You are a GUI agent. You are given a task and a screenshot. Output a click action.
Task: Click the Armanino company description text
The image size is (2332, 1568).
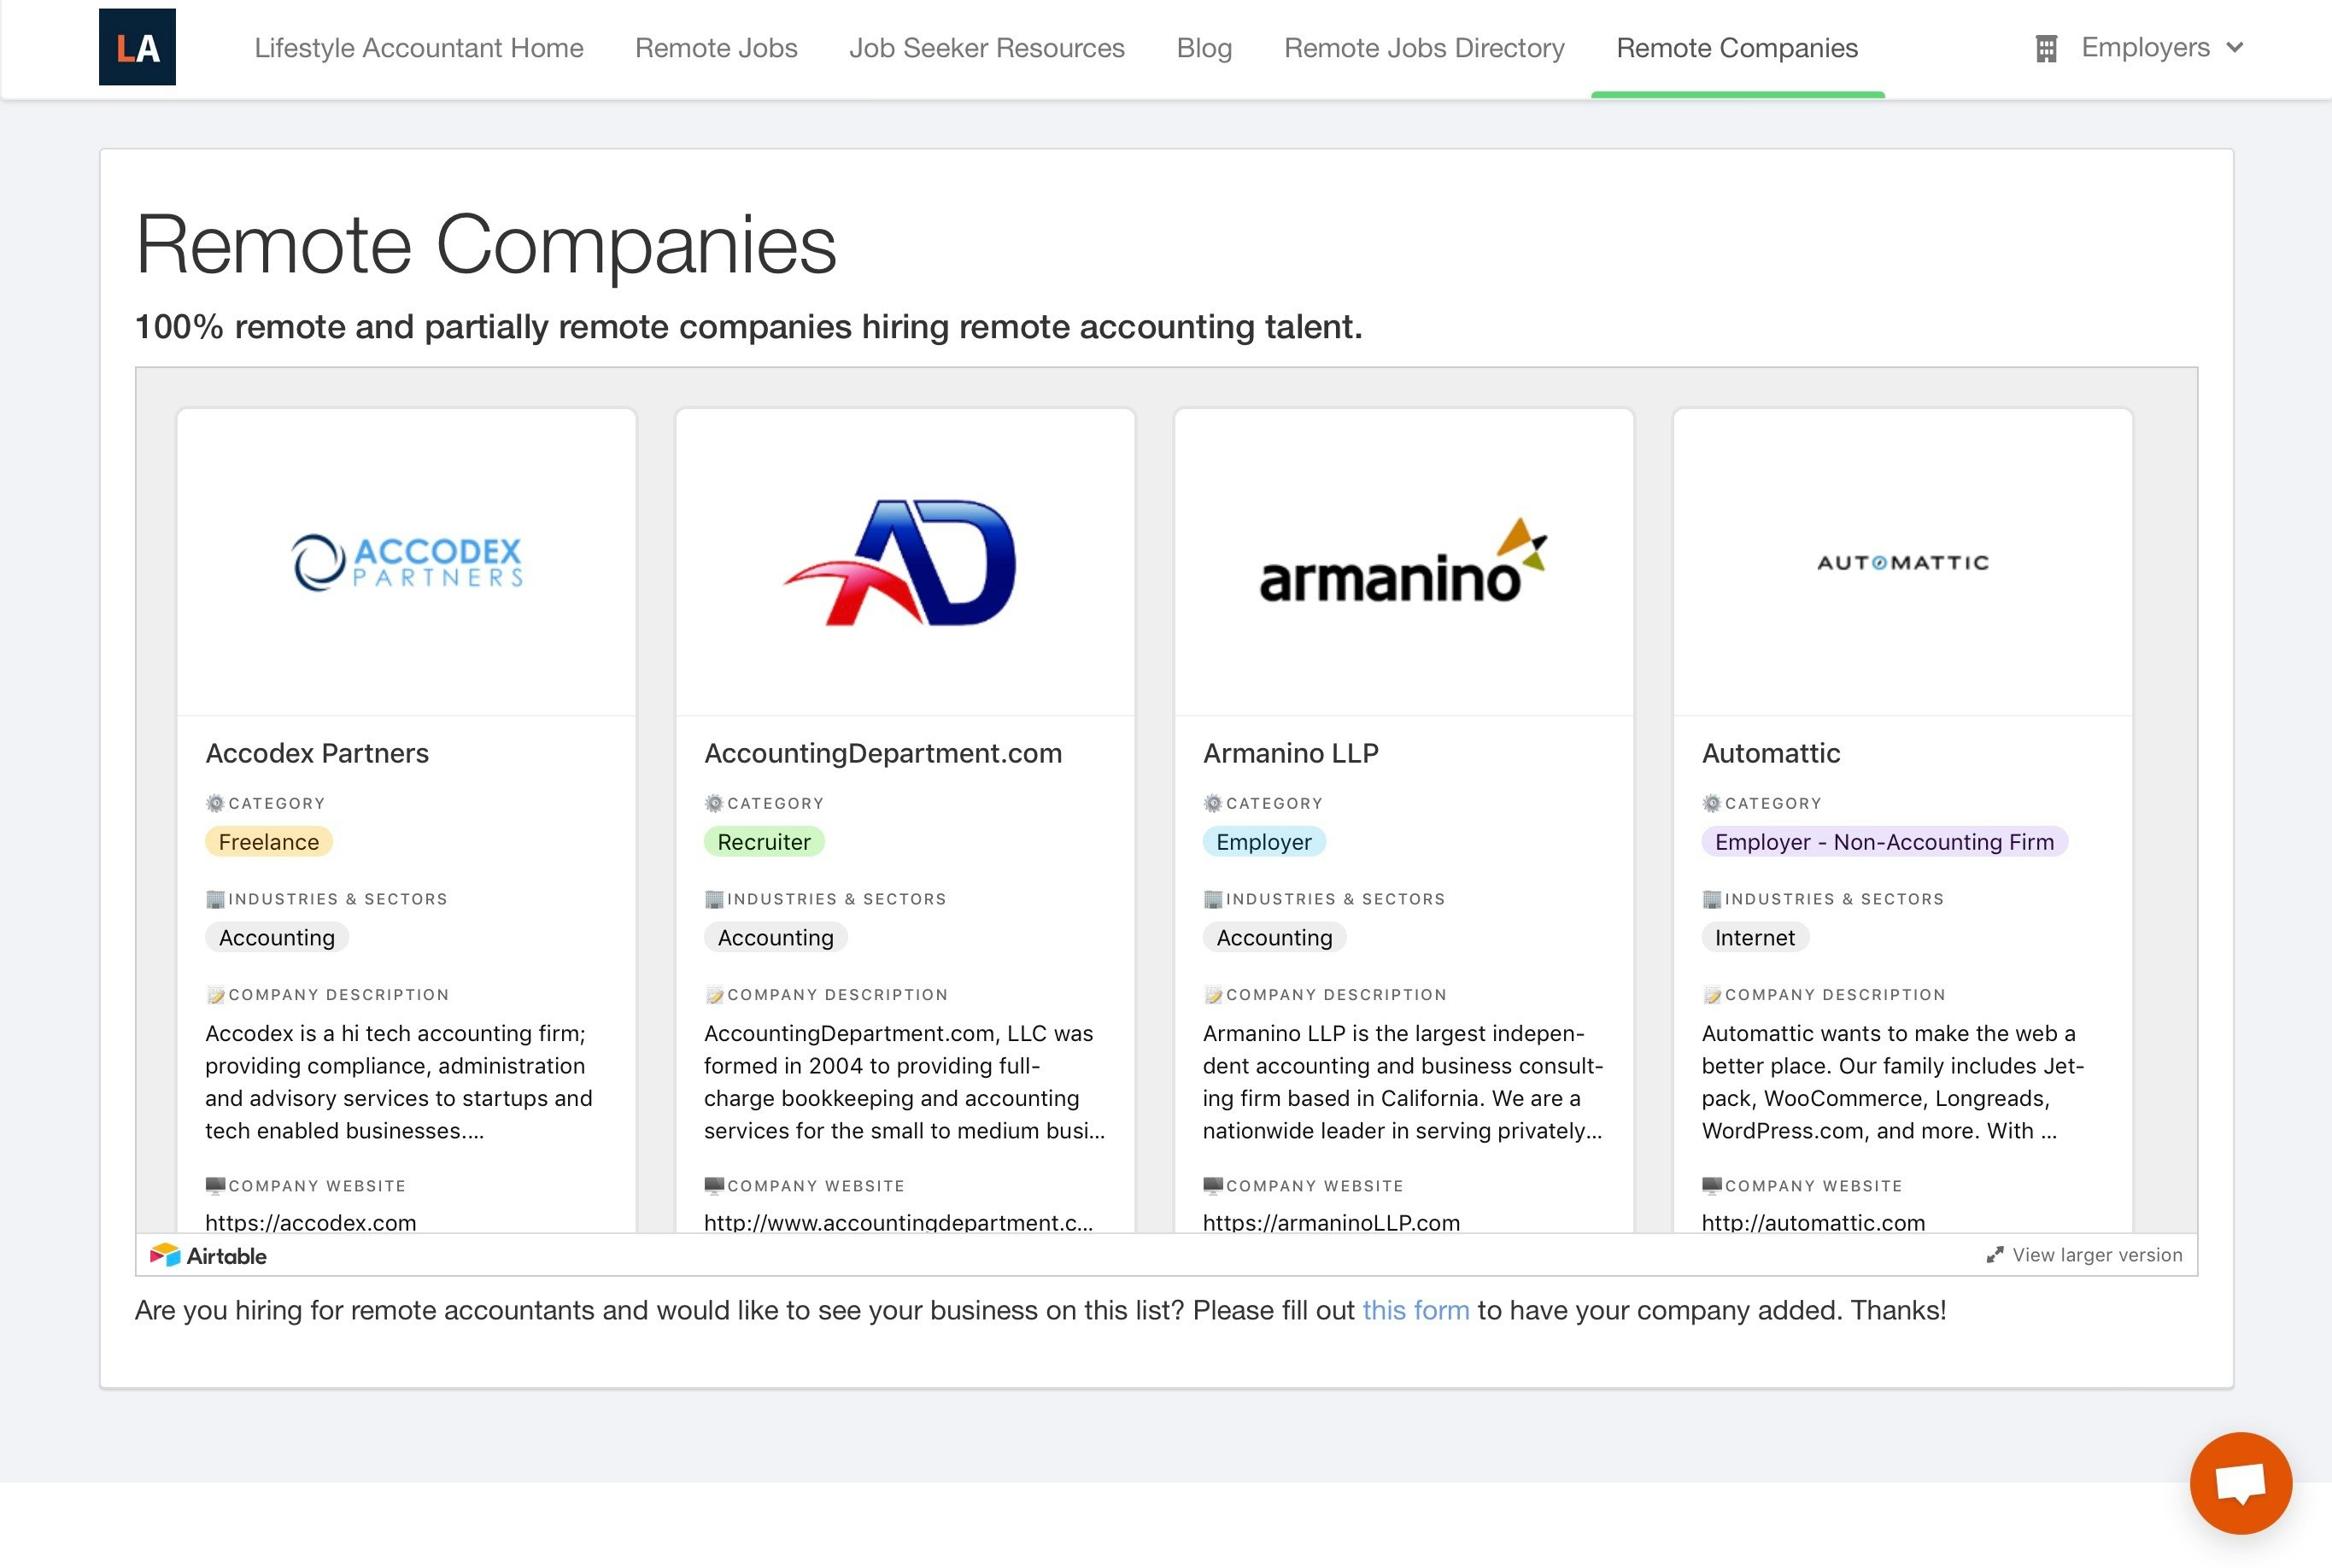tap(1403, 1082)
